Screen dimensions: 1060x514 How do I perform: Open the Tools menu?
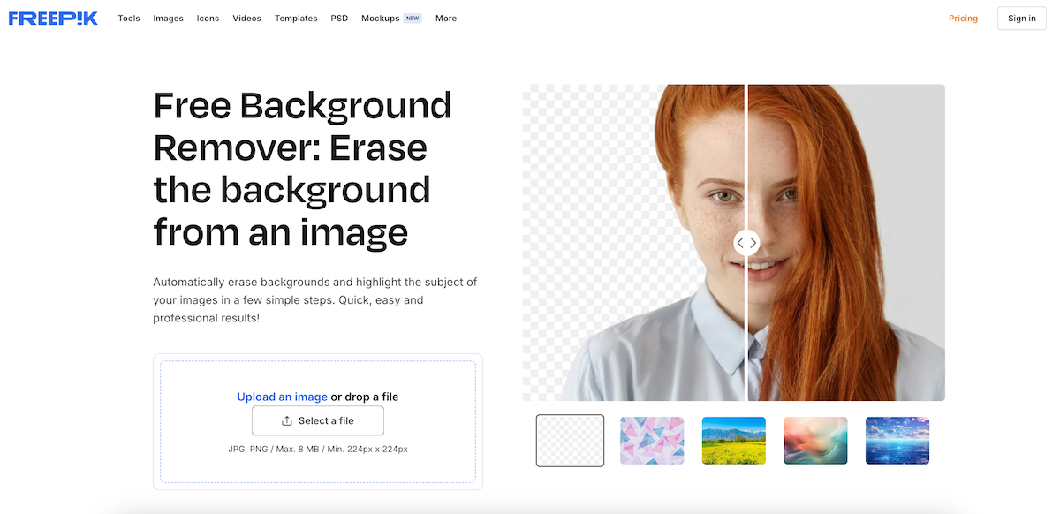128,18
